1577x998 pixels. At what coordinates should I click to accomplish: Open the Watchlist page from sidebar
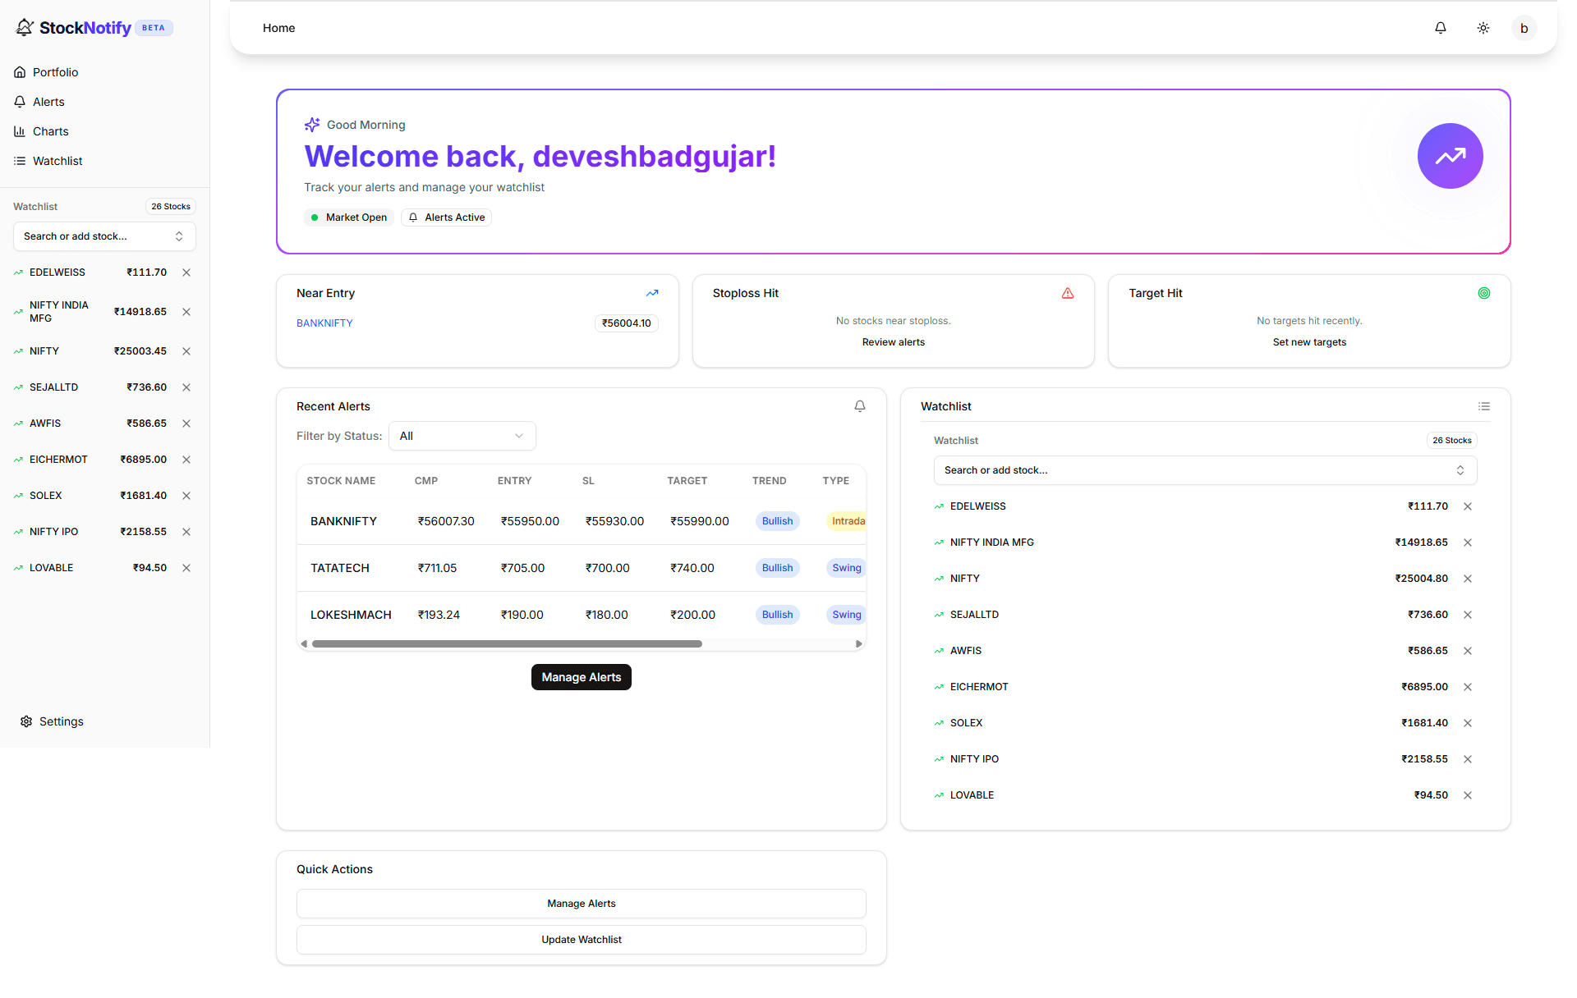coord(56,161)
